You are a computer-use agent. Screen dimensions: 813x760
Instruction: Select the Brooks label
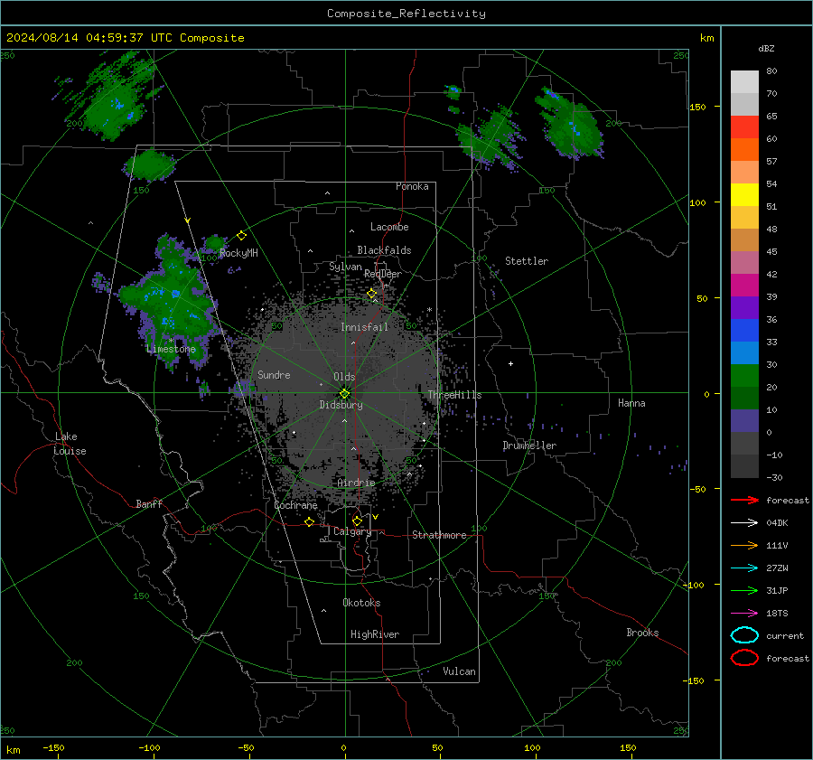coord(642,633)
